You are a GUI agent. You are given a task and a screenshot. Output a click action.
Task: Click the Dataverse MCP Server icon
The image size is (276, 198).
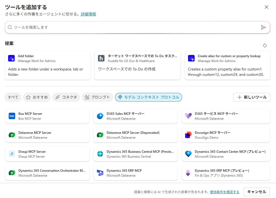click(12, 135)
